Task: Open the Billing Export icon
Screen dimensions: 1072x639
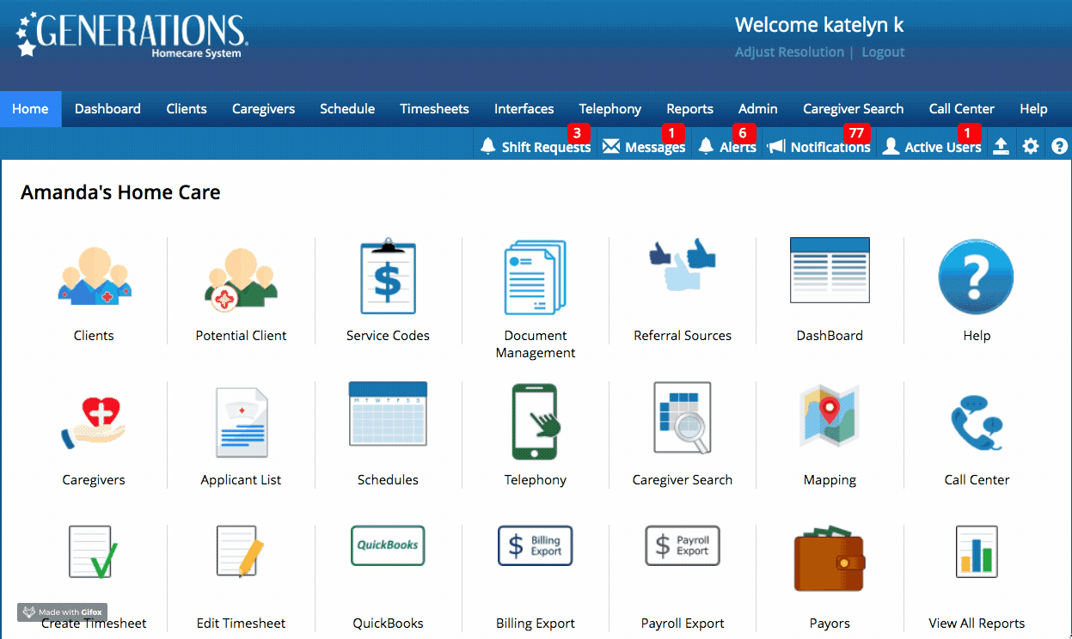Action: click(x=535, y=545)
